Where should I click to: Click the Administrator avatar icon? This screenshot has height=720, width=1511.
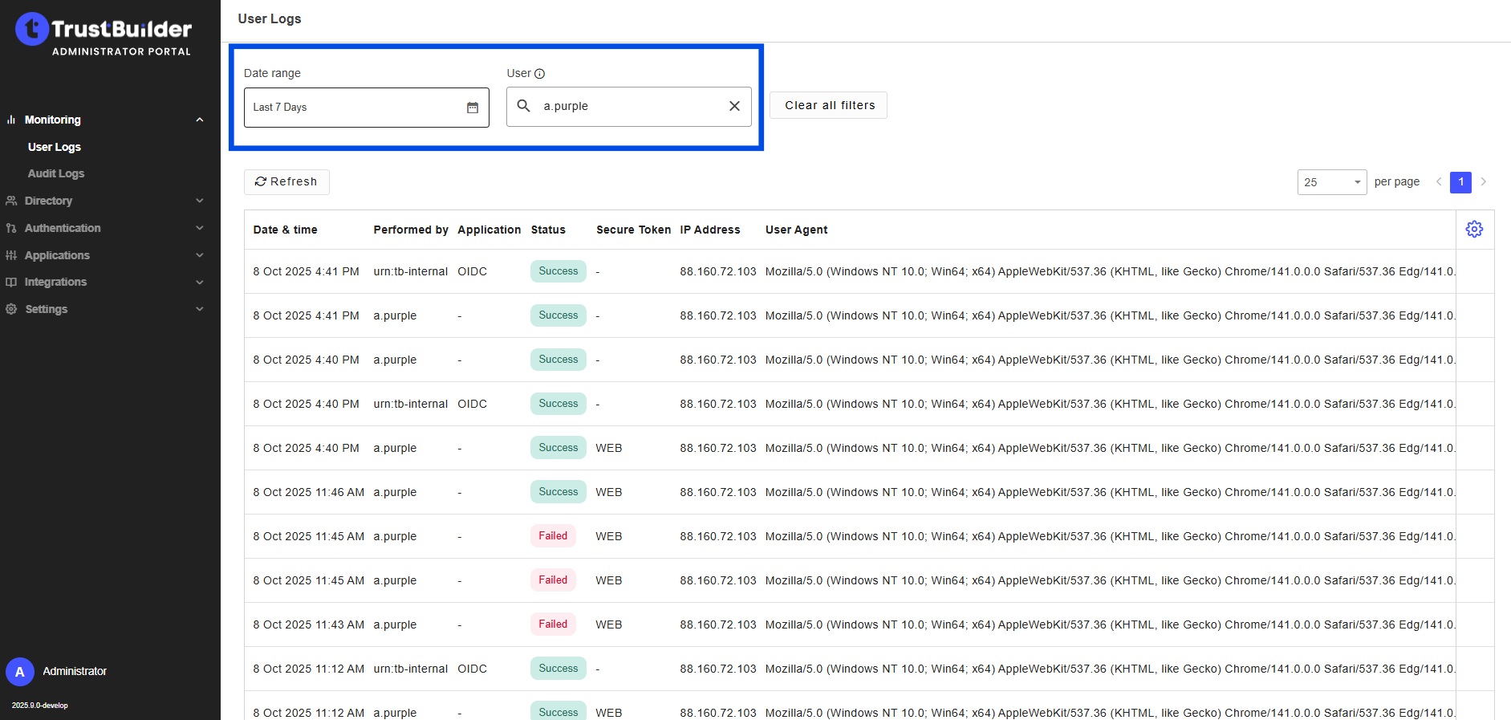pyautogui.click(x=20, y=672)
